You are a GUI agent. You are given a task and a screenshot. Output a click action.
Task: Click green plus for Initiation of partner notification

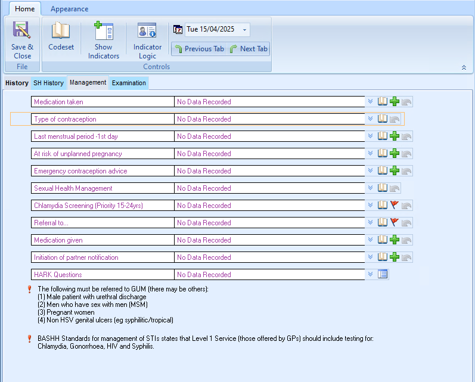(395, 257)
